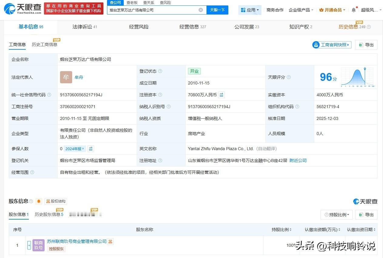
Task: Click legal representative 牟舟 avatar
Action: click(66, 77)
